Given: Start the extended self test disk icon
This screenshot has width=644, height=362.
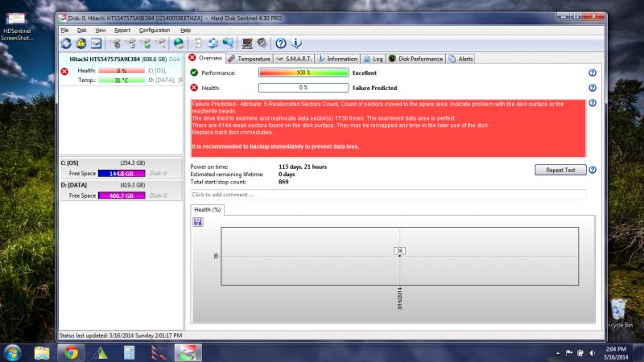Looking at the screenshot, I should (130, 43).
